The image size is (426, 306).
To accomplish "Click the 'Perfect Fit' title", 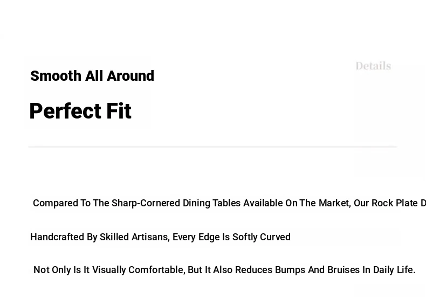I will tap(80, 111).
